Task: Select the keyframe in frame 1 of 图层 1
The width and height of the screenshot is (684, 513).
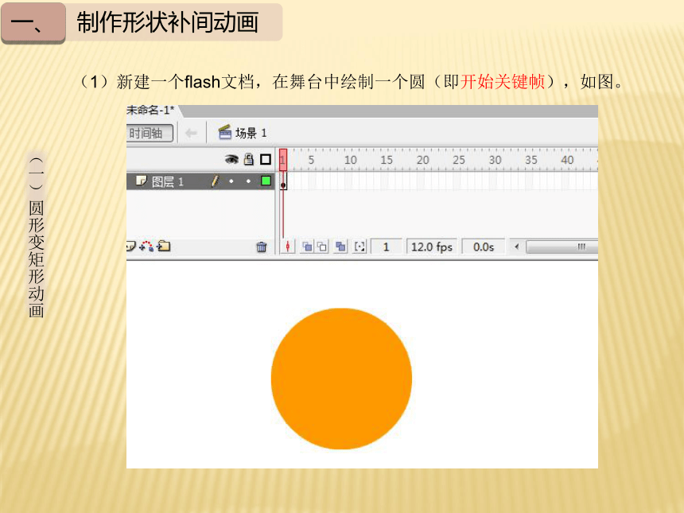Action: point(283,181)
